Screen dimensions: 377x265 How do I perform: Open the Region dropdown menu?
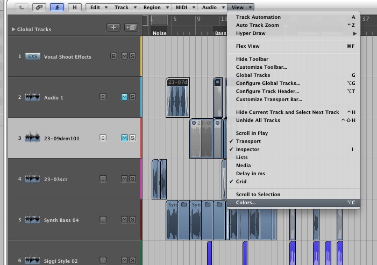coord(155,7)
